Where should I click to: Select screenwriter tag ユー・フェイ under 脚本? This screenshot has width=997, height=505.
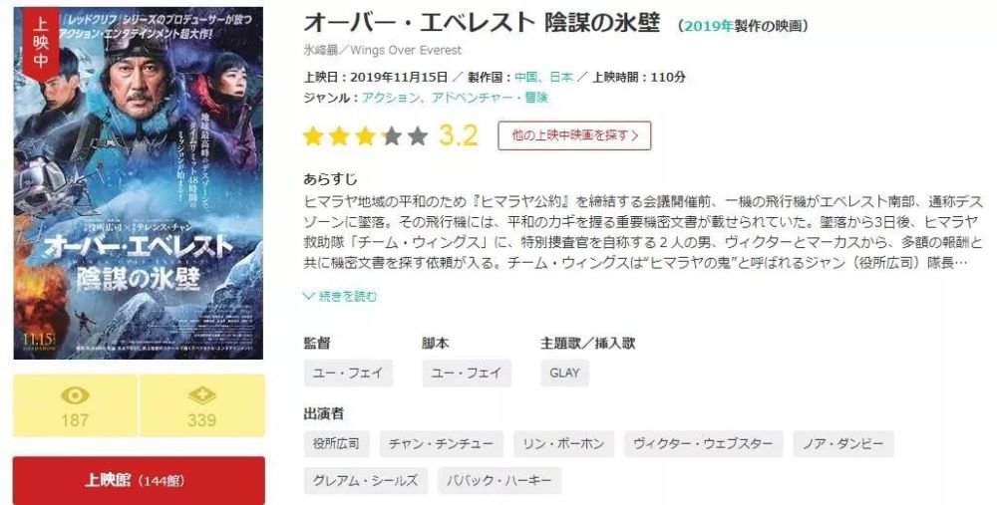coord(466,373)
